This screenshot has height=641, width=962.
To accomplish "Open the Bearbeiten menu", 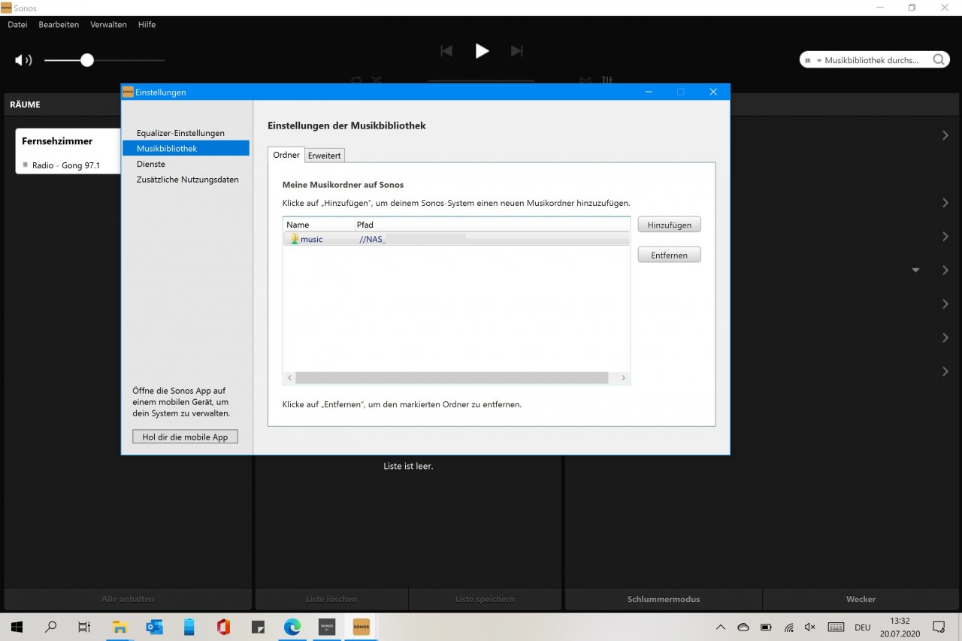I will 59,24.
